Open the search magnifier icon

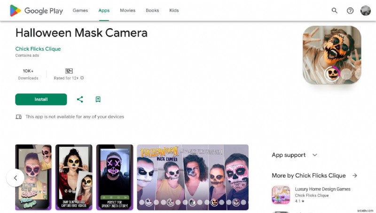pos(335,10)
